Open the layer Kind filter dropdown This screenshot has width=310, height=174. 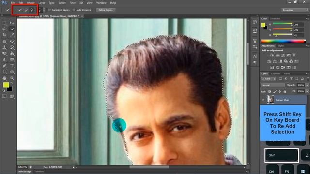pos(268,79)
